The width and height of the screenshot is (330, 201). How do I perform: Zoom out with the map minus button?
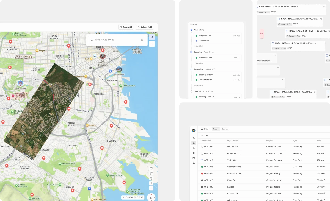click(x=151, y=188)
